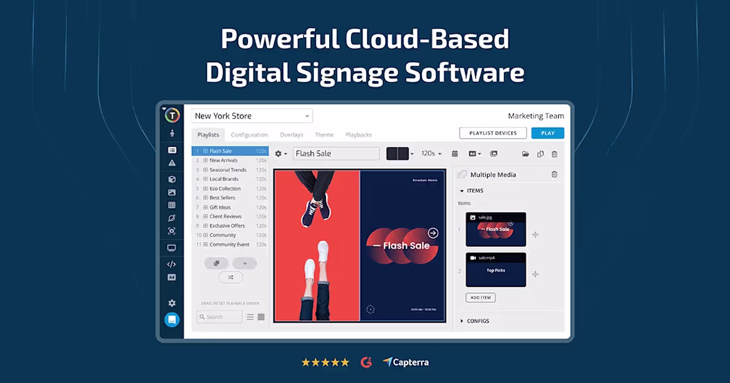Select the New Arrivals page row
Image resolution: width=730 pixels, height=383 pixels.
[230, 160]
